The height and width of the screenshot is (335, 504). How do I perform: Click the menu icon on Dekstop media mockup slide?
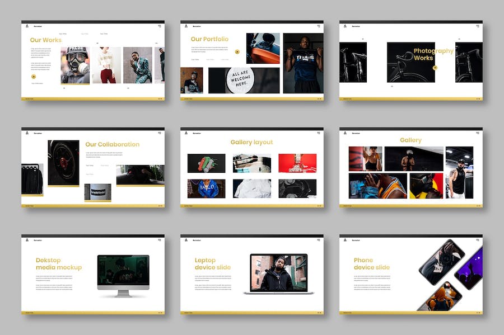[160, 240]
